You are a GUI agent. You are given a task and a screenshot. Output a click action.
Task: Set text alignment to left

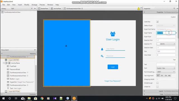(x=158, y=75)
